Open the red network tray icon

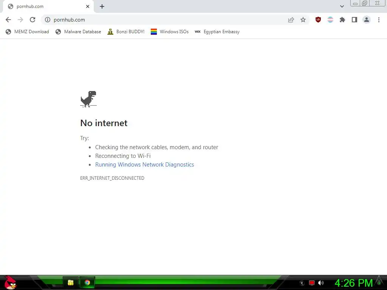pyautogui.click(x=312, y=283)
